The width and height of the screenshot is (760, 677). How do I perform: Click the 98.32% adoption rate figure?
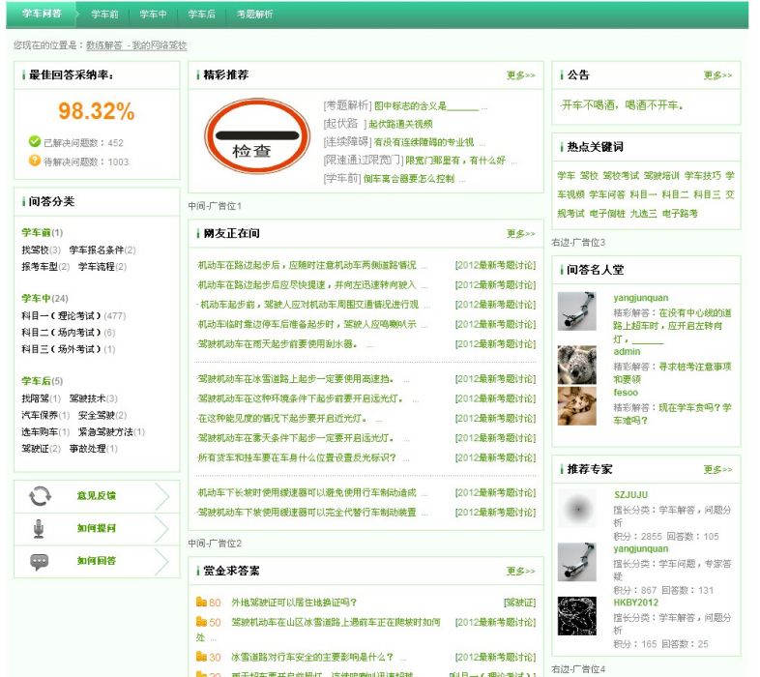pos(97,111)
